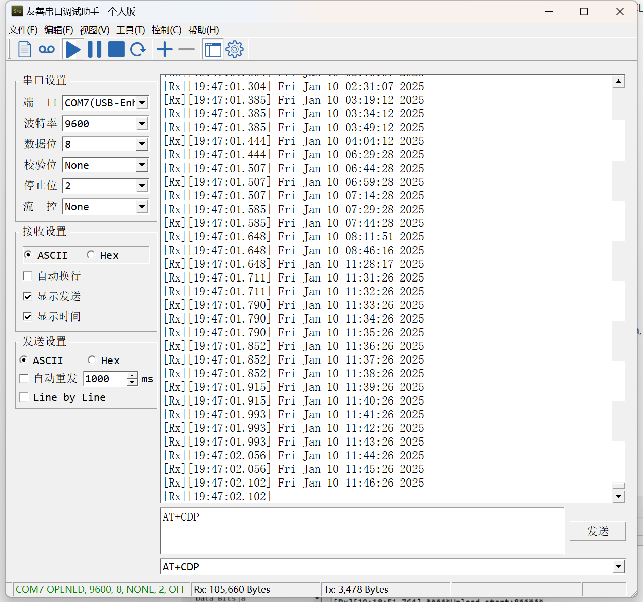Decrease the resend interval with down arrow
The height and width of the screenshot is (602, 643).
[132, 382]
